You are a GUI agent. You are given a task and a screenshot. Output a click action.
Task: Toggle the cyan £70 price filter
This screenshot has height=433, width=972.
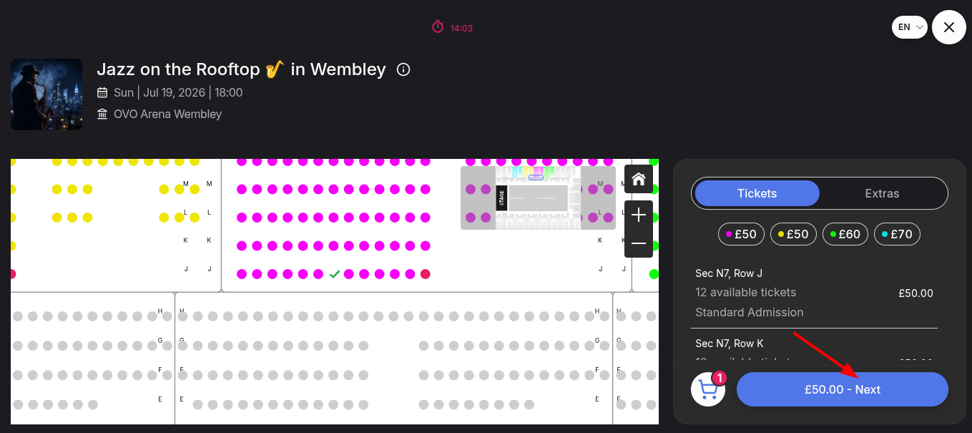click(x=898, y=234)
